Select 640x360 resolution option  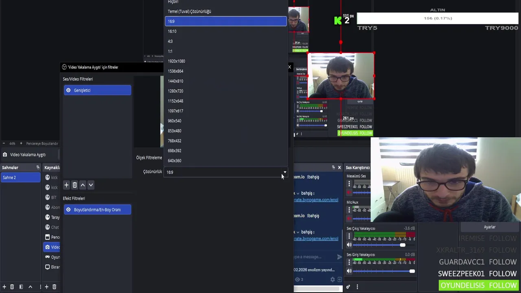[226, 161]
